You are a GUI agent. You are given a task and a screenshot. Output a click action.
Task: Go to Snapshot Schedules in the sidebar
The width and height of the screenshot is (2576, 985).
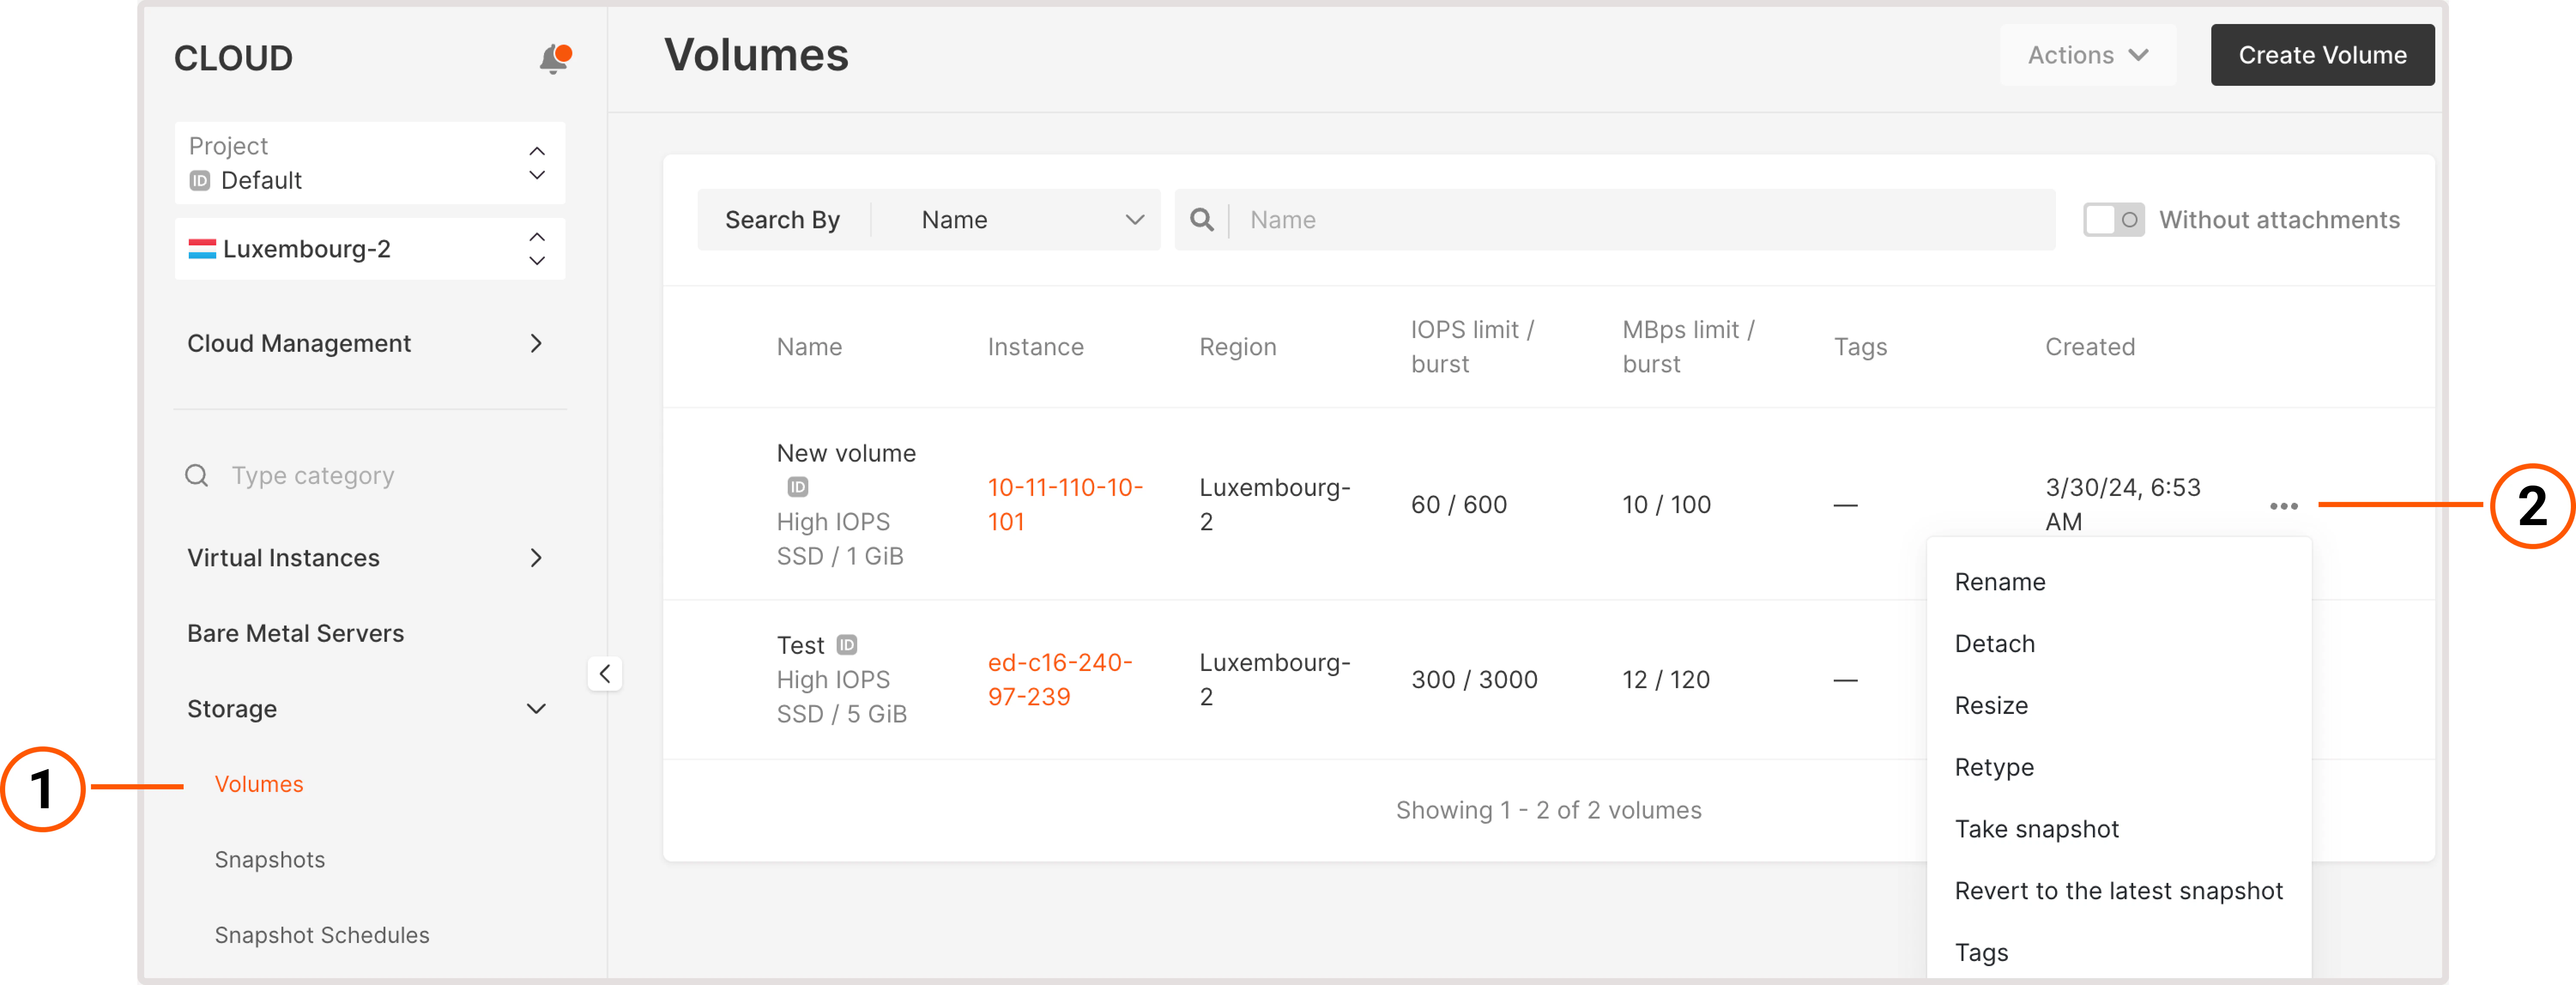click(321, 934)
